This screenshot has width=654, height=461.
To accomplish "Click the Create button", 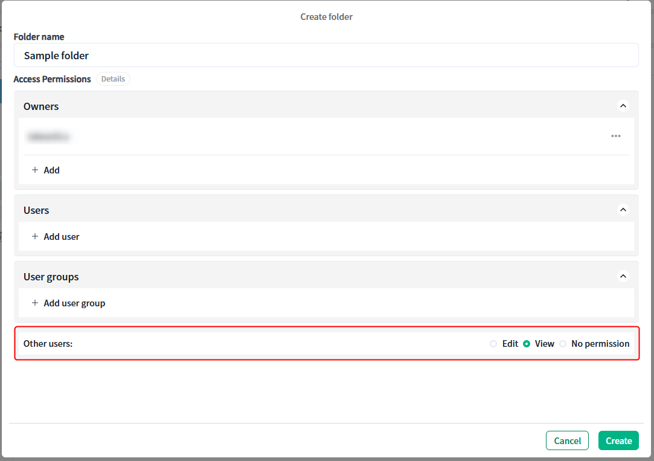I will click(618, 440).
